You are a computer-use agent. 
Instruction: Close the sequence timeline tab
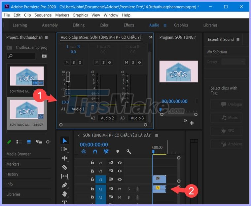click(79, 136)
